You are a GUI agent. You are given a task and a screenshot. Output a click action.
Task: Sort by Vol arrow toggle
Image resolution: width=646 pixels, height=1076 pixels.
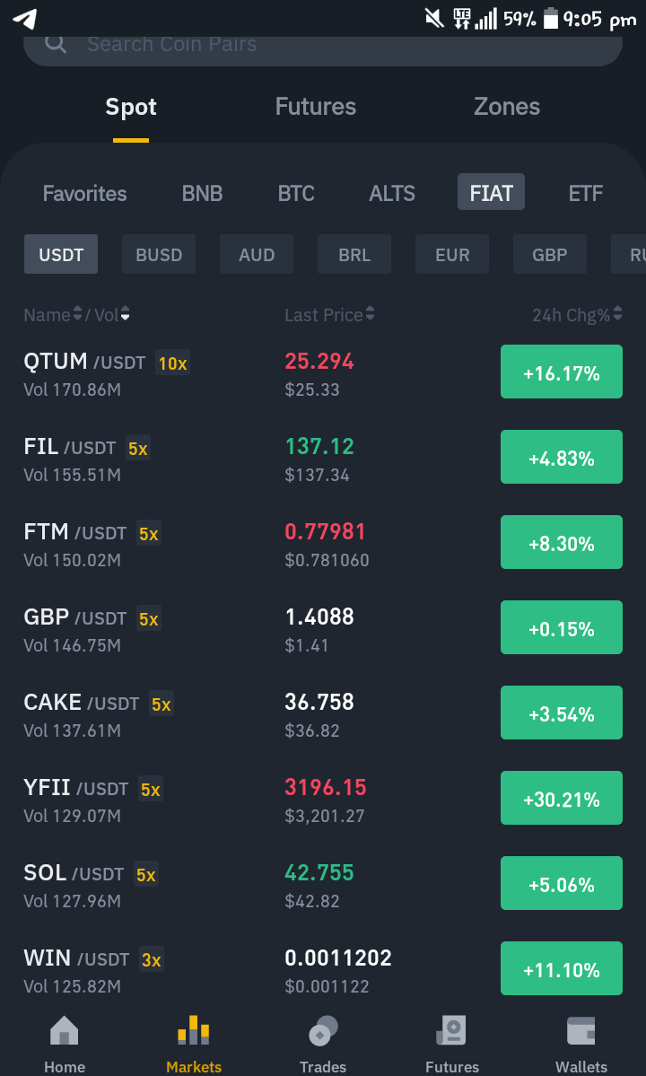pyautogui.click(x=125, y=314)
